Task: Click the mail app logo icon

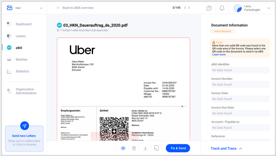Action: pyautogui.click(x=10, y=8)
